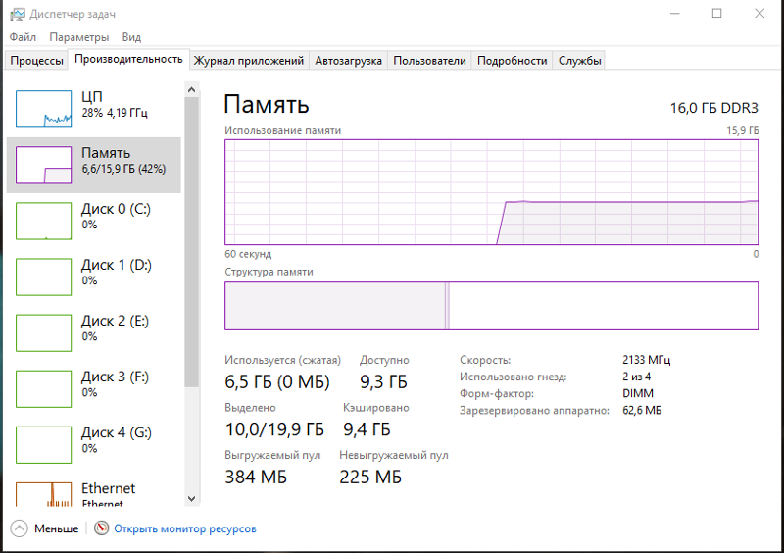Click the 60 секунд axis label
This screenshot has width=784, height=553.
pos(248,254)
